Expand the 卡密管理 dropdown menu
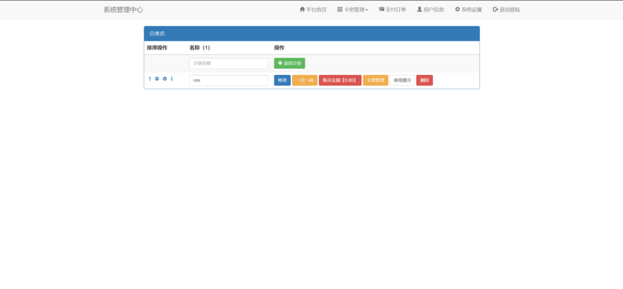The height and width of the screenshot is (289, 623). tap(352, 10)
